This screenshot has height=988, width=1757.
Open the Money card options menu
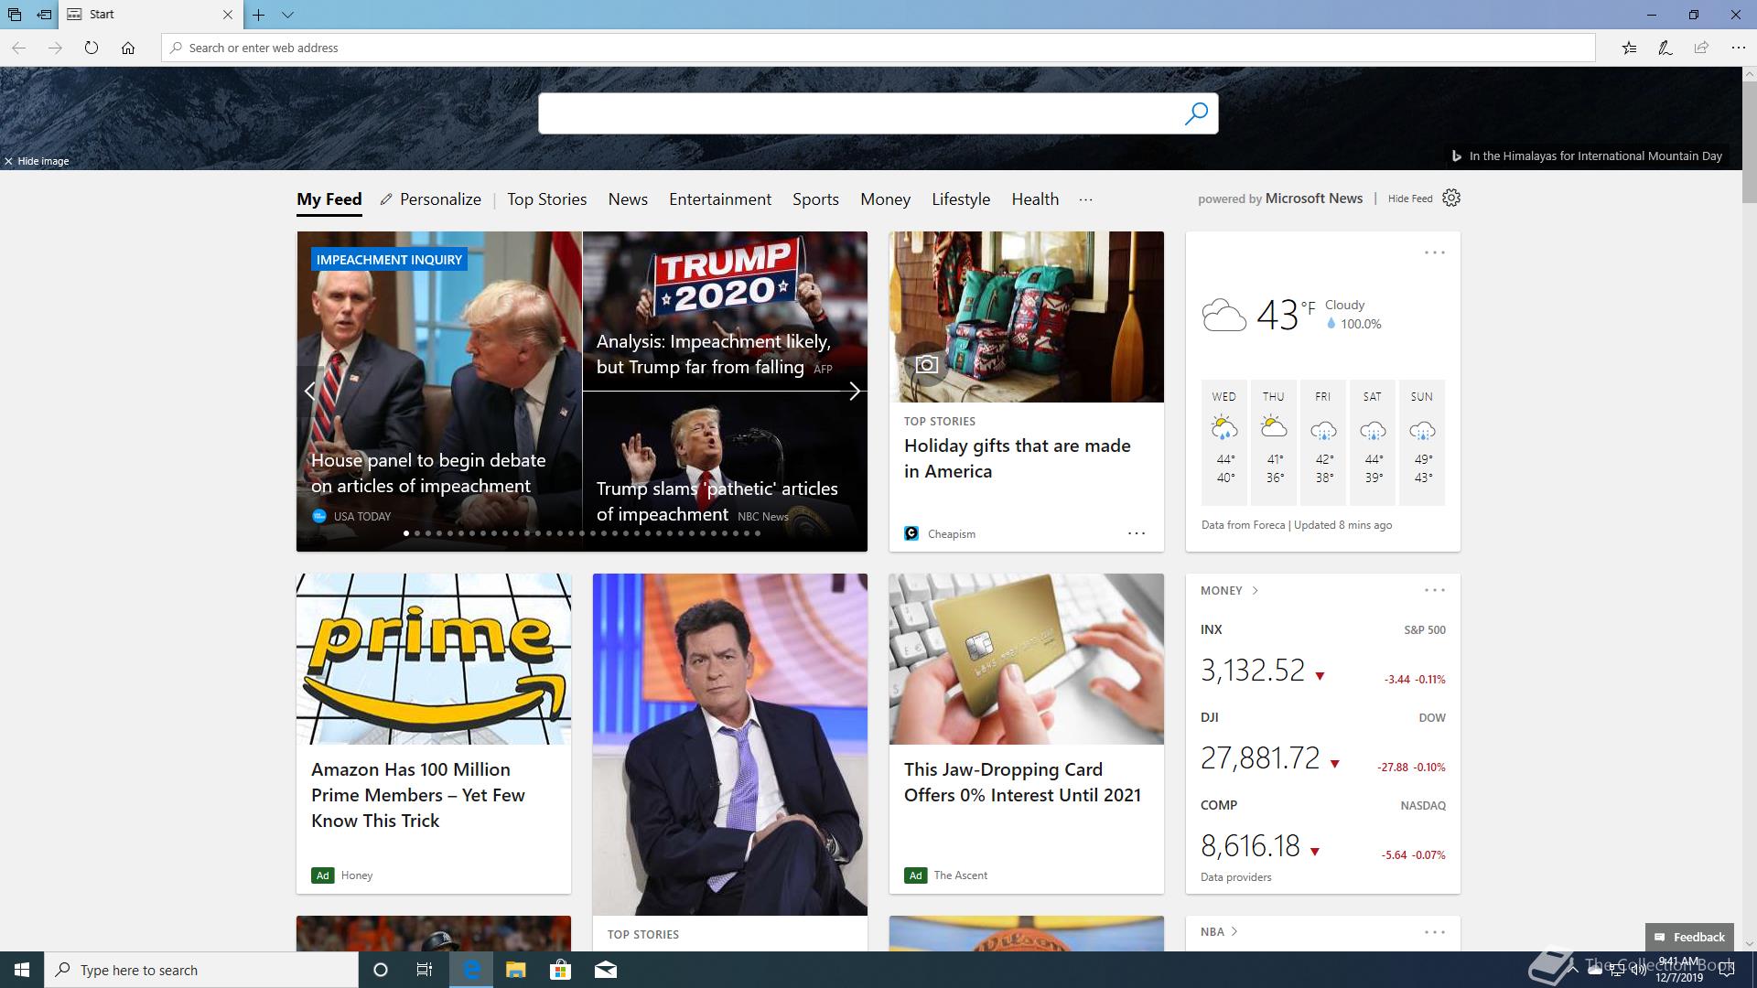tap(1434, 590)
